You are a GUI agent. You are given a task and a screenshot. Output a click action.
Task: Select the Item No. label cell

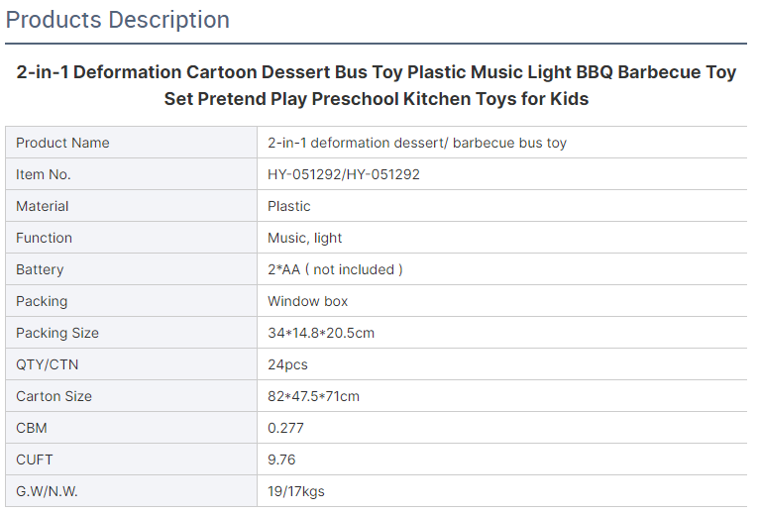tap(131, 174)
